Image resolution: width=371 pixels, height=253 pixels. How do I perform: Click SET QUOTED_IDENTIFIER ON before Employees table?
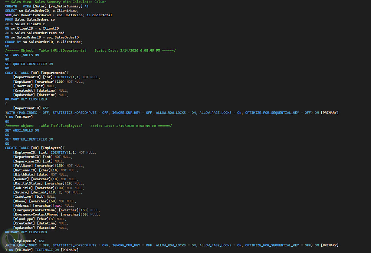(29, 139)
